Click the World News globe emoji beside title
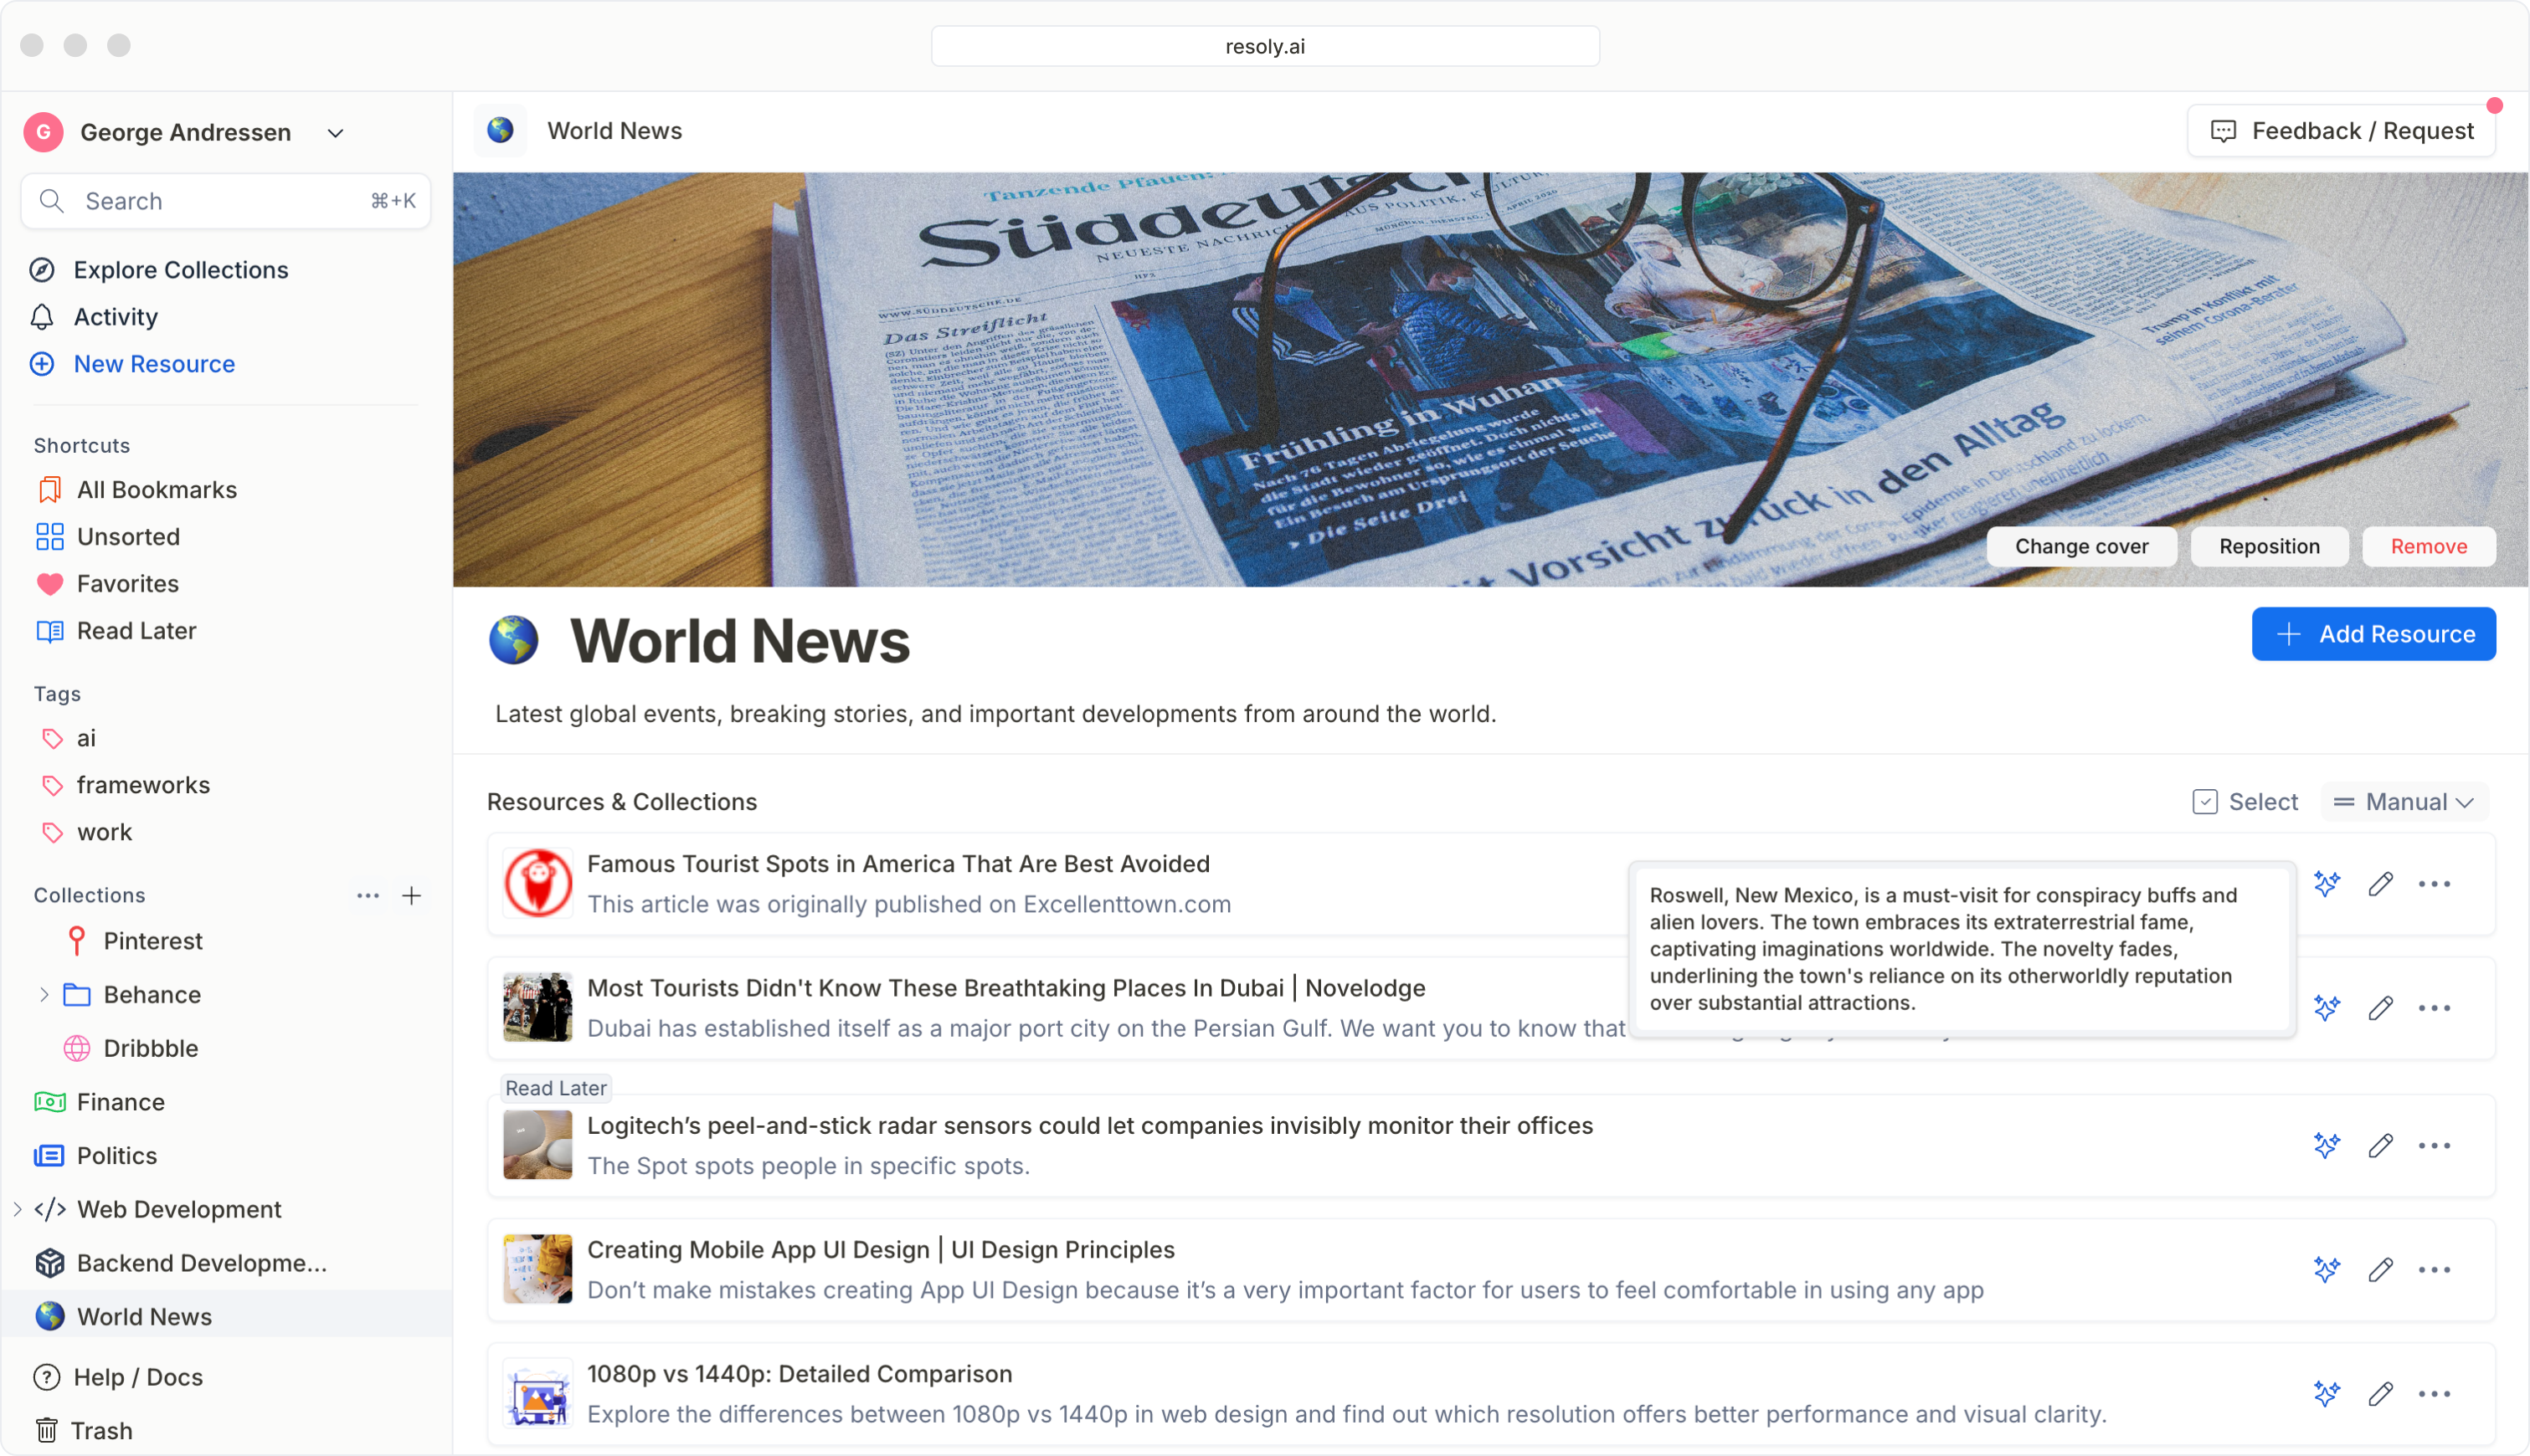Viewport: 2530px width, 1456px height. click(513, 641)
